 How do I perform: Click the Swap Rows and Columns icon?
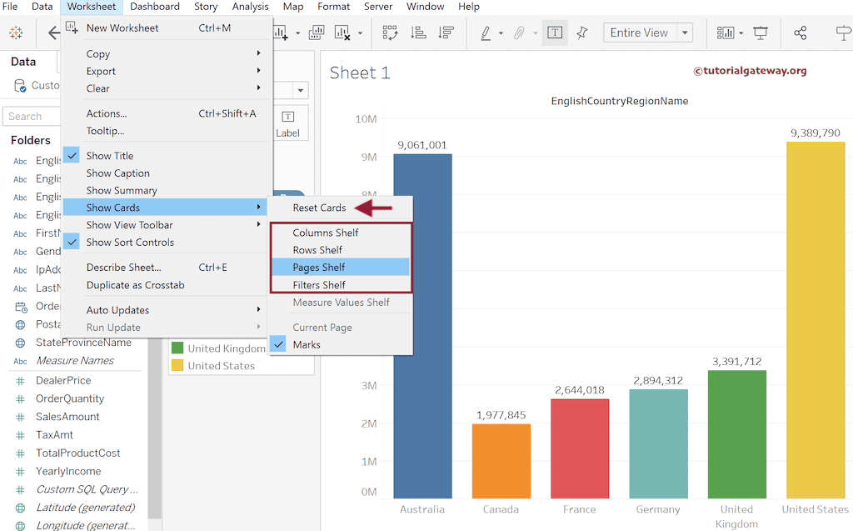pos(390,33)
